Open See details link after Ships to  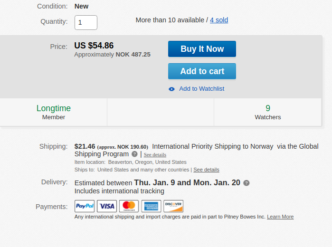(x=206, y=170)
